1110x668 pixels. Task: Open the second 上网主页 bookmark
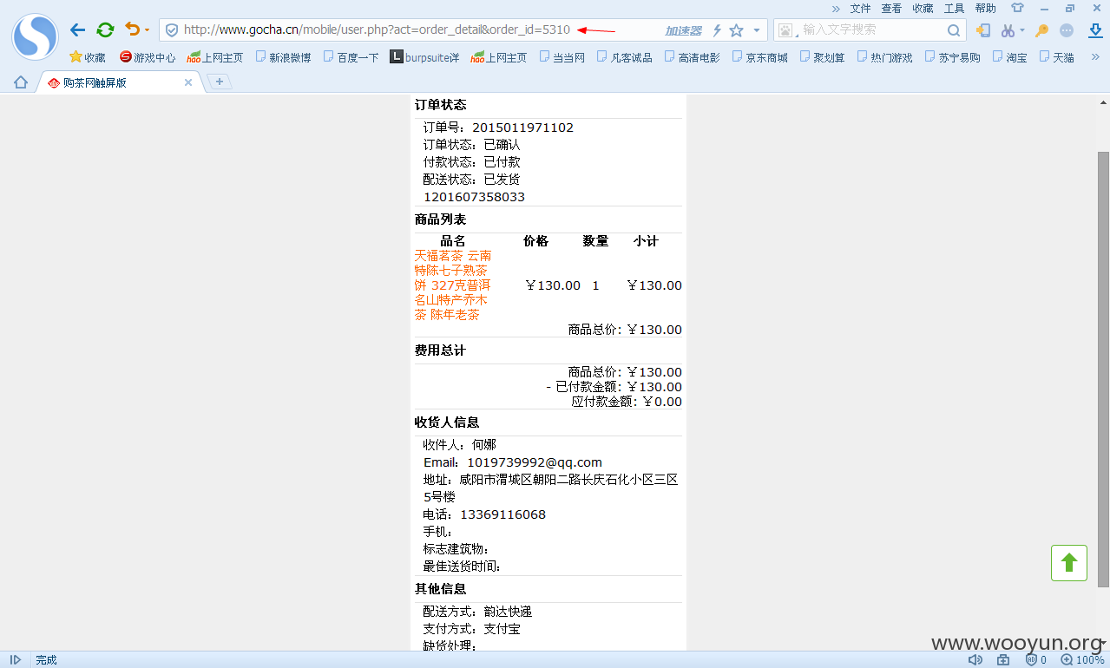click(x=499, y=57)
